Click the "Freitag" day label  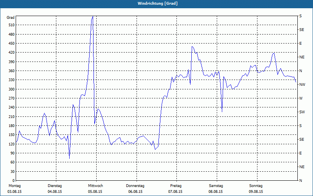(176, 186)
